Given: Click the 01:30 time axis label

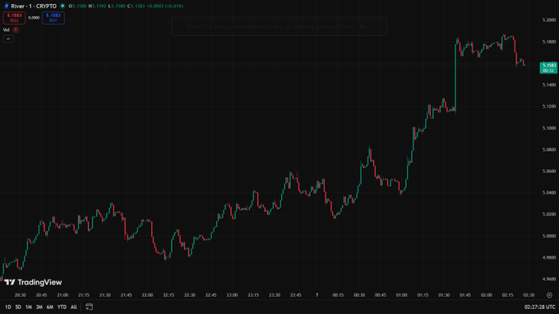Looking at the screenshot, I should click(444, 295).
